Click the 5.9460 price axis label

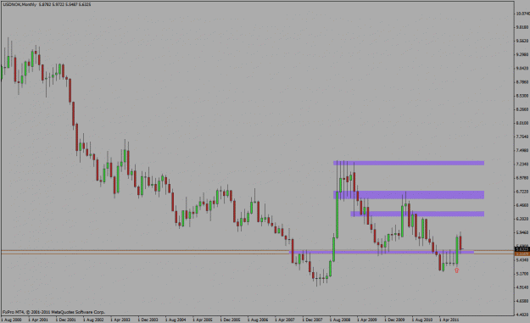pos(522,232)
